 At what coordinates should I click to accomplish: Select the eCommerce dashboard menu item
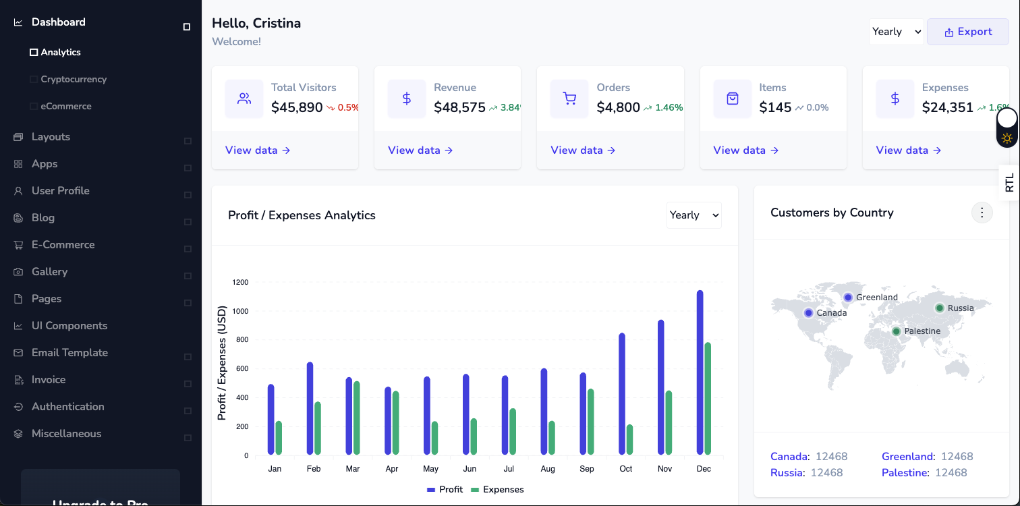65,107
